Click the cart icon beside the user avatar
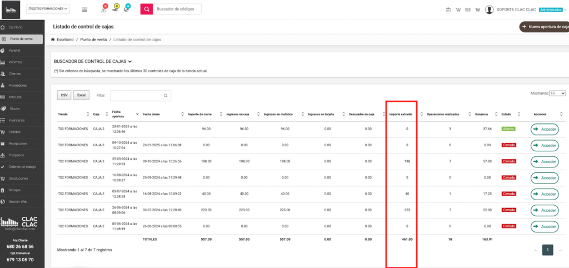 tap(477, 10)
